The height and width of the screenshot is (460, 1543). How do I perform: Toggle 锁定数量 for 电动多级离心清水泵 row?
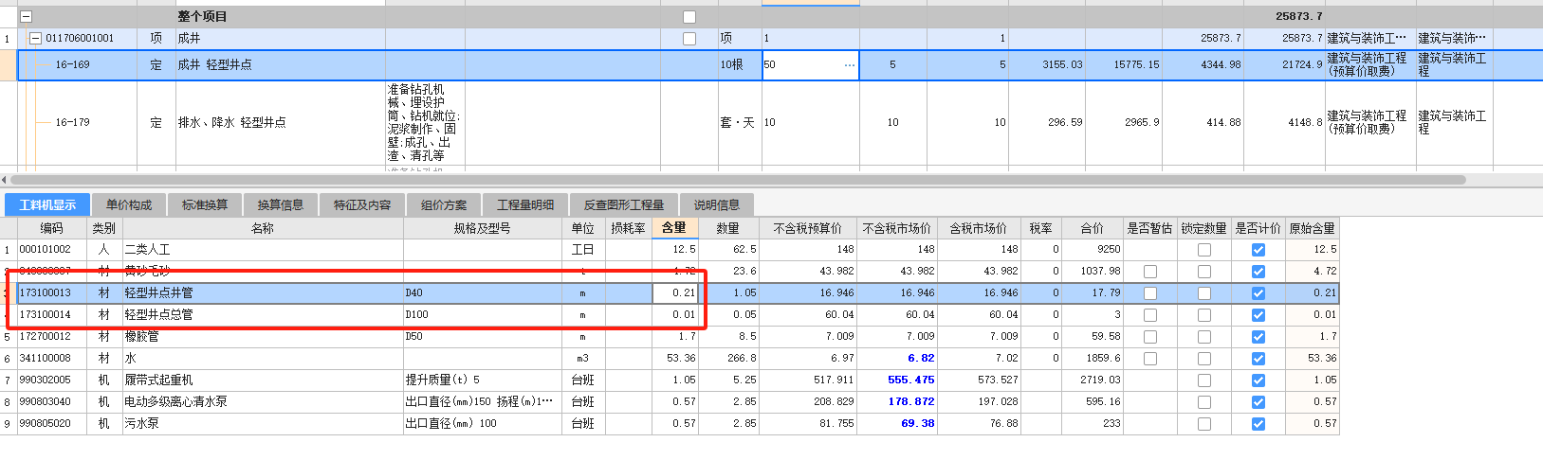[x=1204, y=402]
